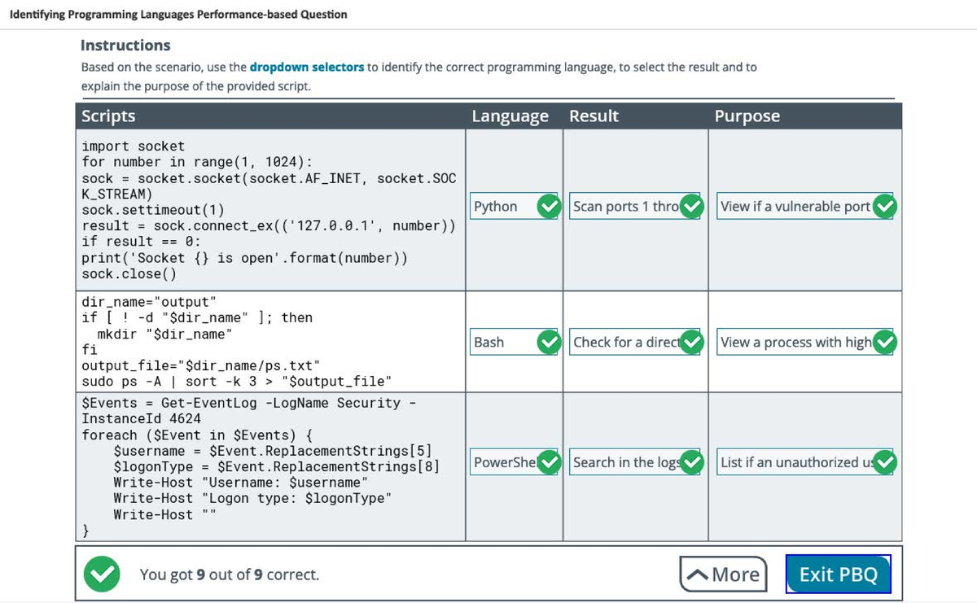
Task: Click the Scripts column header
Action: pyautogui.click(x=108, y=116)
